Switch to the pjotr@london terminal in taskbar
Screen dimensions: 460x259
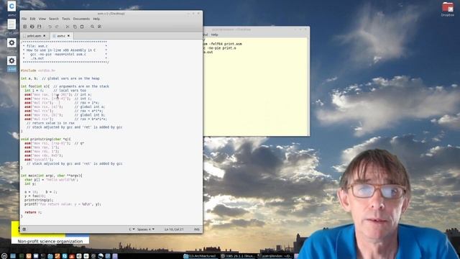(275, 256)
